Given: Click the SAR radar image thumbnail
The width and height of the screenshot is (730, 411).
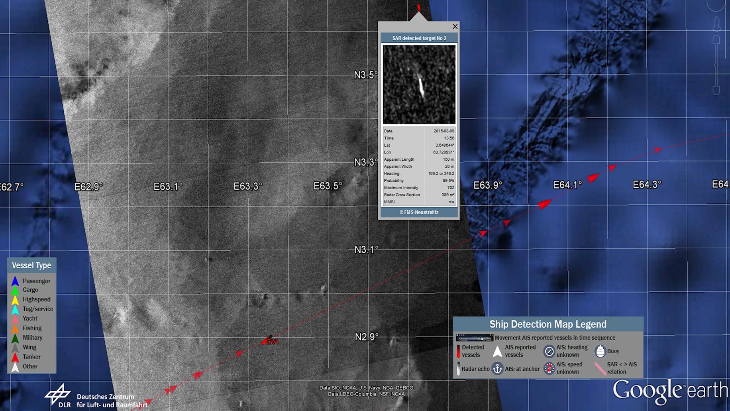Looking at the screenshot, I should point(419,85).
